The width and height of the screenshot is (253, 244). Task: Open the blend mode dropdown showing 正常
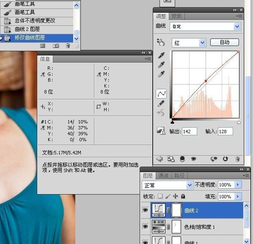coord(168,185)
